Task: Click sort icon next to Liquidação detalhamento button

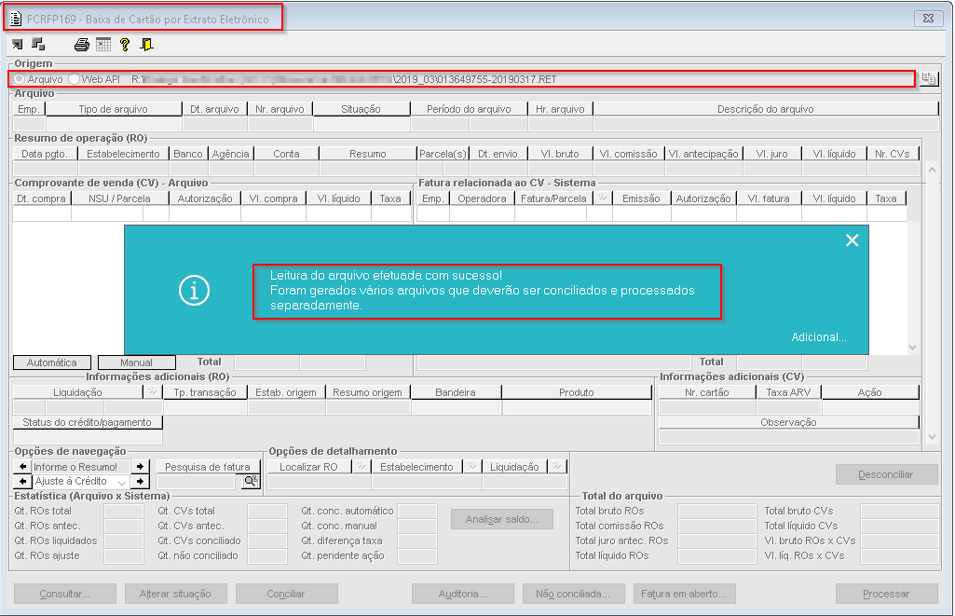Action: (556, 467)
